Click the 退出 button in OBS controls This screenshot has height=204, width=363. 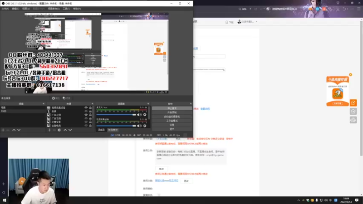172,129
